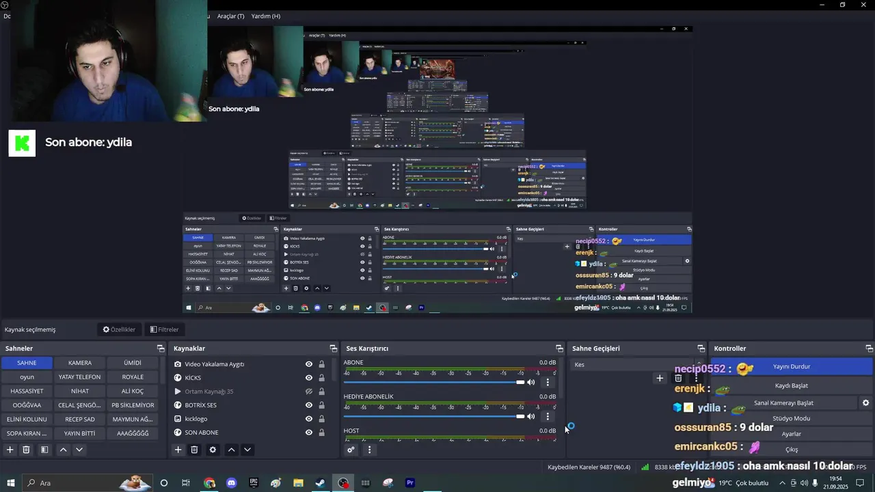Pop out the Sahneler dock panel

pos(161,348)
